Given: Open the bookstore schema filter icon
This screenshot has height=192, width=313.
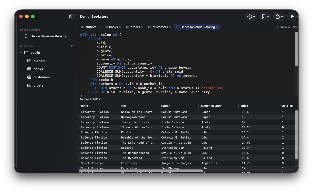Looking at the screenshot, I should 72,46.
